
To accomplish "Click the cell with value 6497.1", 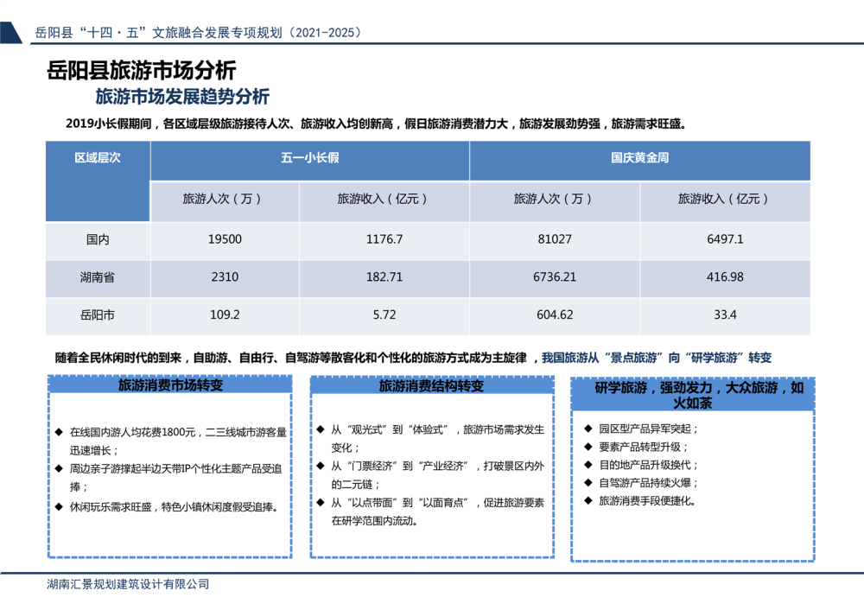I will point(724,239).
